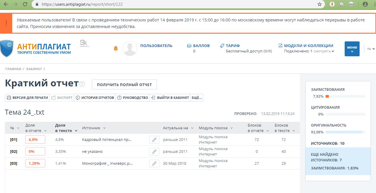Image resolution: width=376 pixels, height=193 pixels.
Task: Click the browser address bar URL
Action: click(82, 4)
